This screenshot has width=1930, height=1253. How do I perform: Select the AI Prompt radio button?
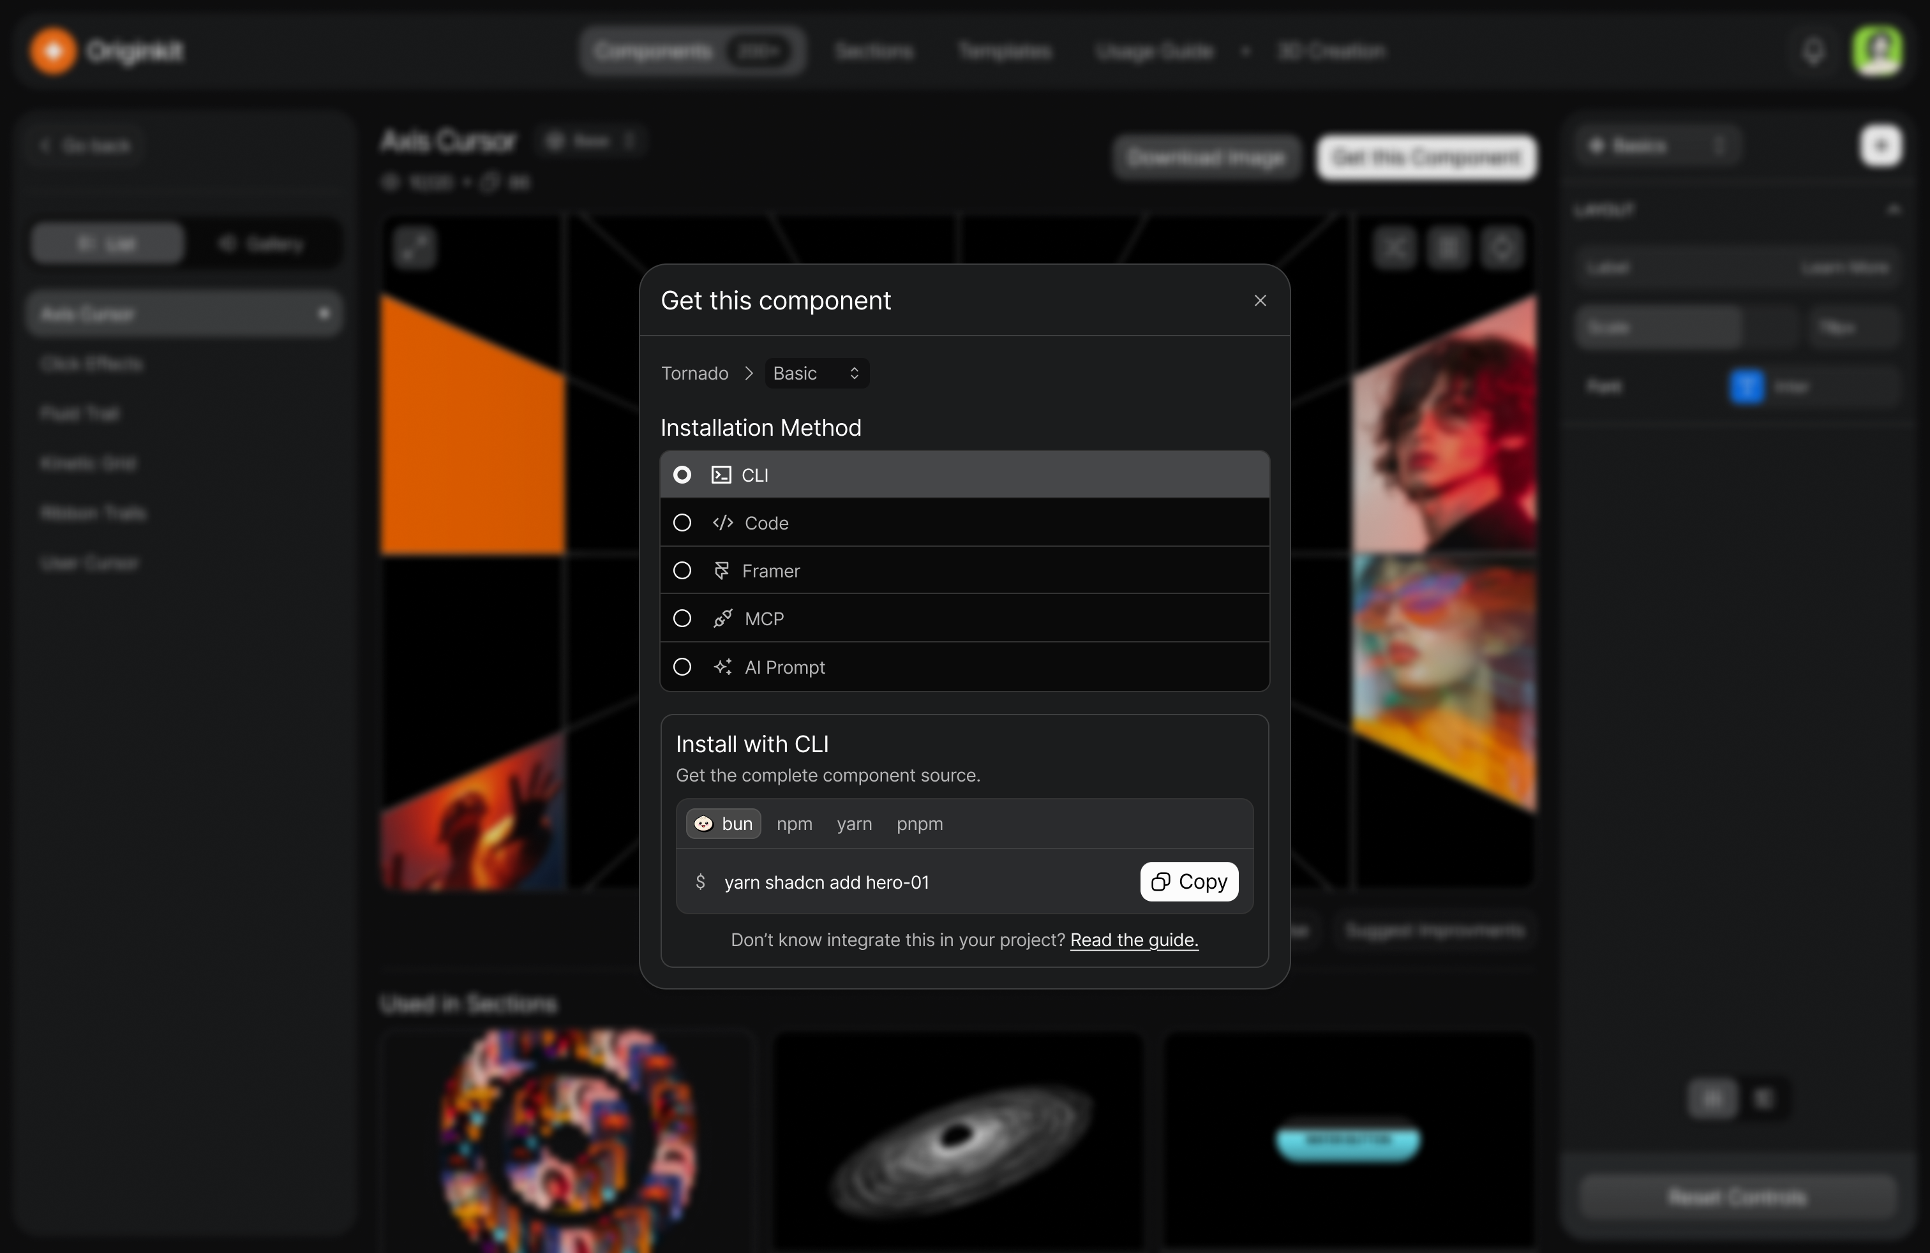click(682, 667)
